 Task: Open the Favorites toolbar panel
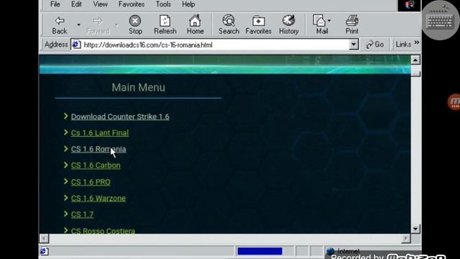(x=258, y=25)
